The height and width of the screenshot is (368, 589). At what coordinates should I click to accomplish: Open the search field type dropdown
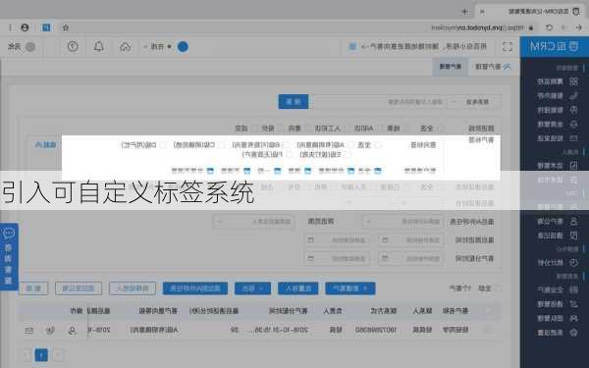coord(474,102)
